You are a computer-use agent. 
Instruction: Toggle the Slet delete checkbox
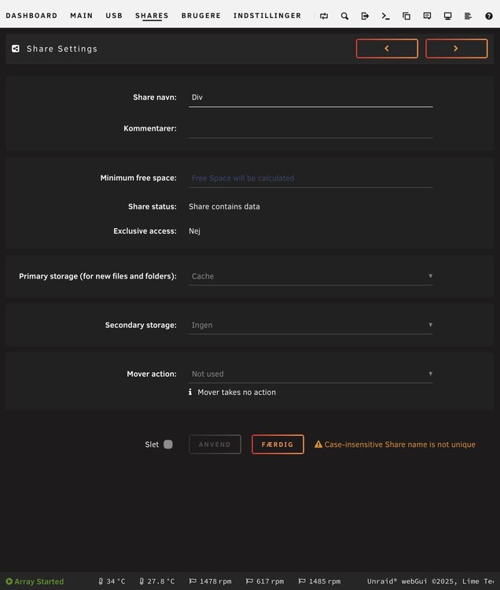coord(168,444)
